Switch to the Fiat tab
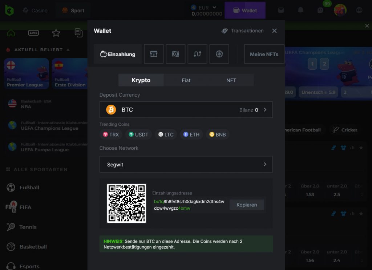Image resolution: width=372 pixels, height=270 pixels. point(186,80)
